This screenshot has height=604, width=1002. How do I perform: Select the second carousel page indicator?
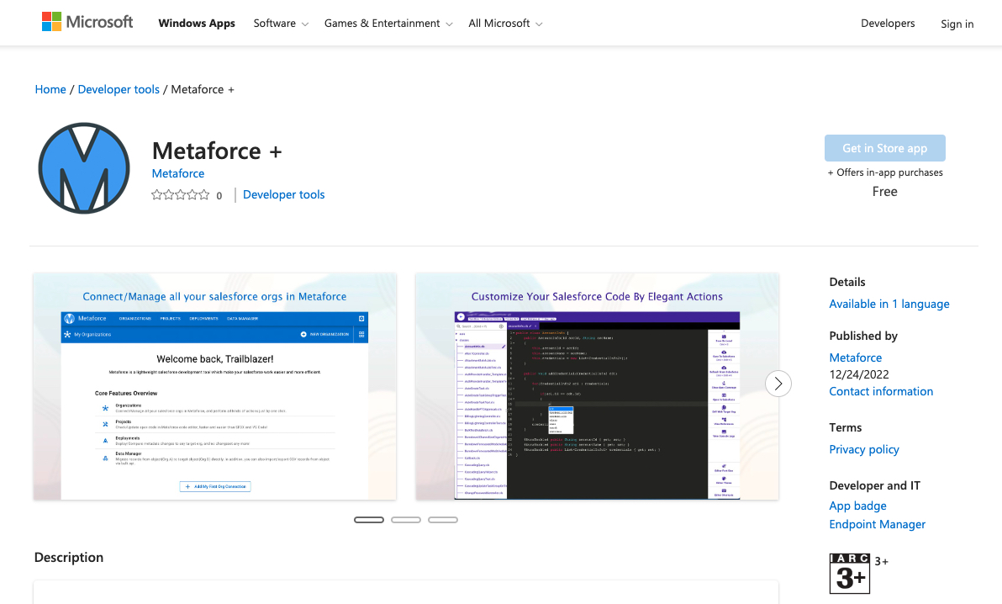pos(406,520)
